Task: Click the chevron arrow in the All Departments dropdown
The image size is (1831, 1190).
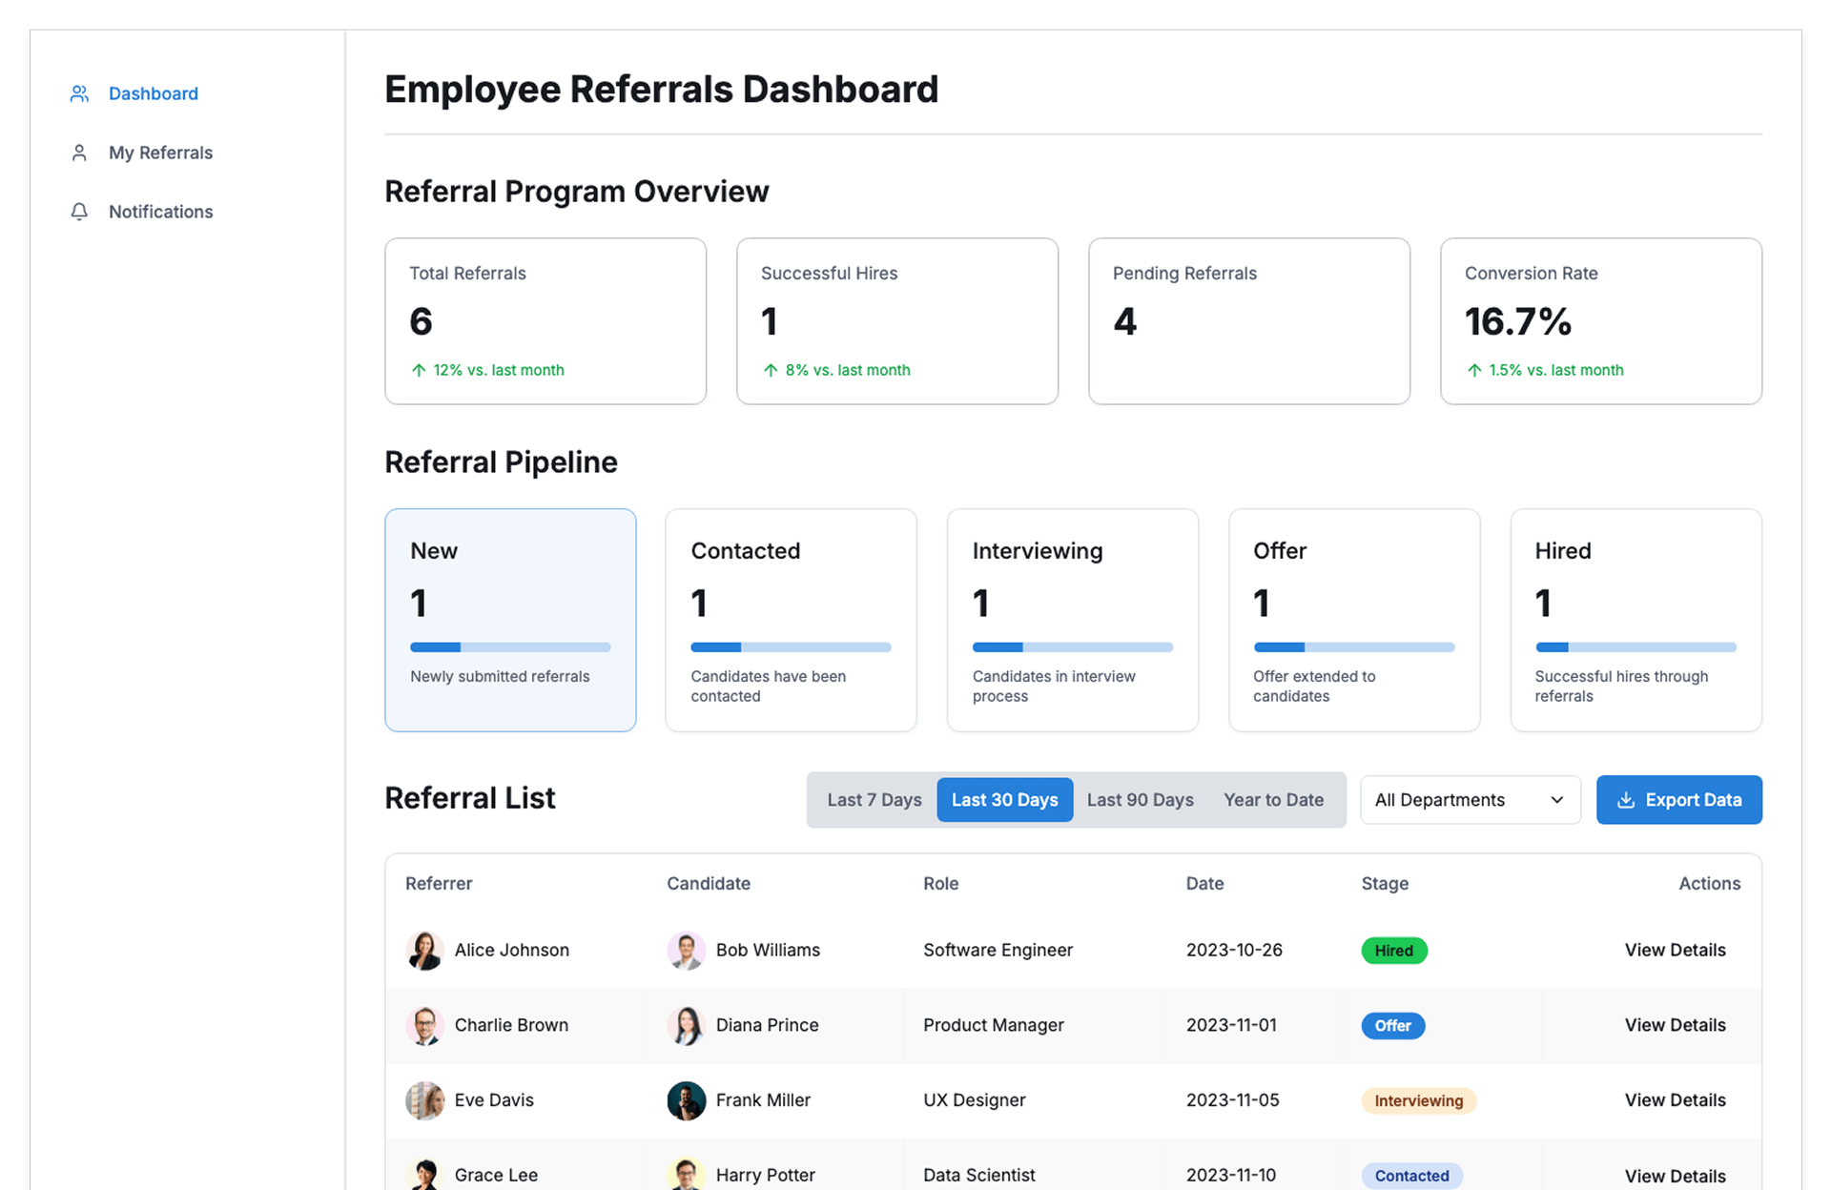Action: point(1556,800)
